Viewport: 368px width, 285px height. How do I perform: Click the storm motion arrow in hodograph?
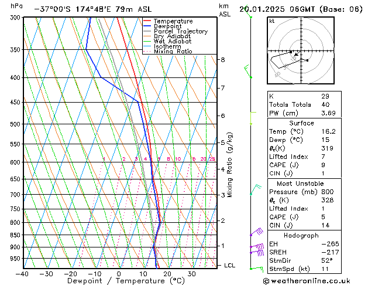coord(297,55)
